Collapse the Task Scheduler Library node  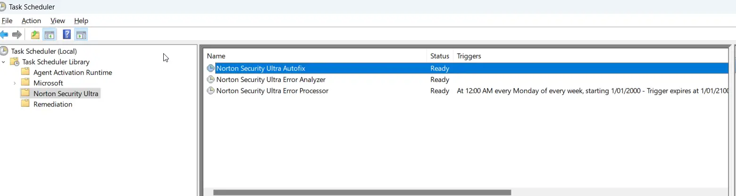tap(4, 62)
